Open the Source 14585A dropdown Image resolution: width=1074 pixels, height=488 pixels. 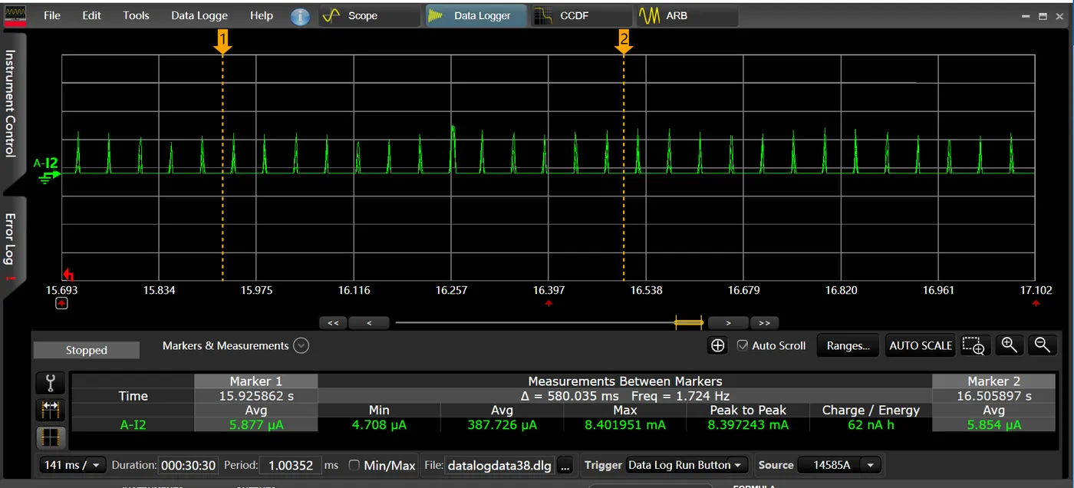[840, 465]
